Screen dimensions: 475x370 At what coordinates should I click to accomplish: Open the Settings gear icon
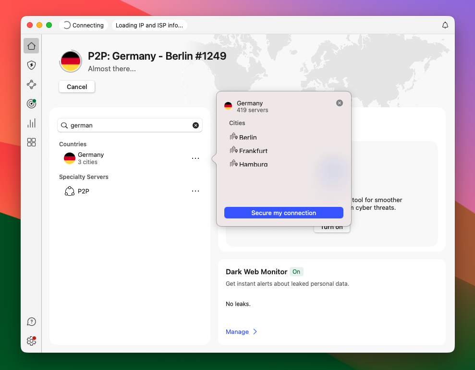tap(31, 341)
